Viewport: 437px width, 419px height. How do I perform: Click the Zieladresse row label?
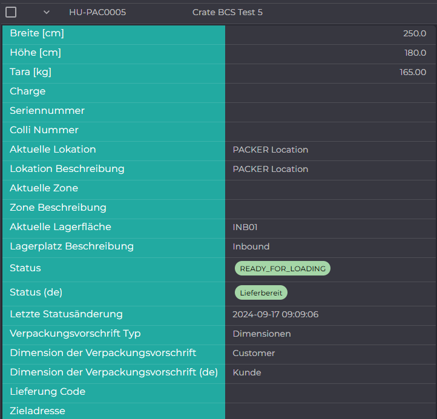(38, 411)
